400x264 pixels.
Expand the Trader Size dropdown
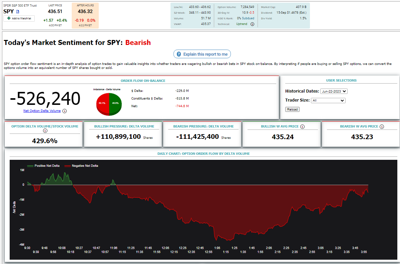tap(328, 101)
